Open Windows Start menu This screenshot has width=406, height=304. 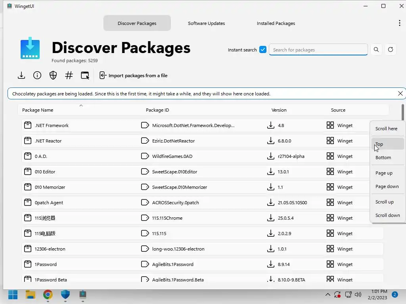coord(13,294)
